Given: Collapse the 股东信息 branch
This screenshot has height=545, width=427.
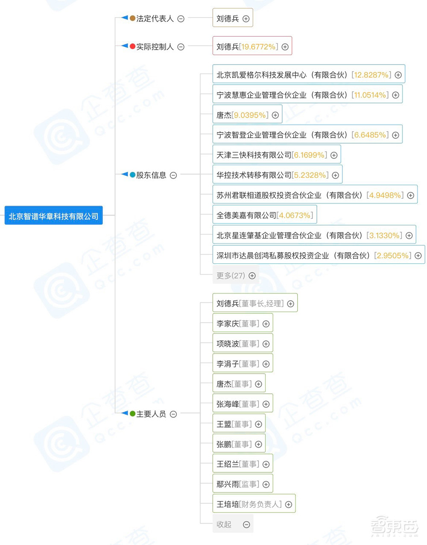Looking at the screenshot, I should [x=173, y=174].
